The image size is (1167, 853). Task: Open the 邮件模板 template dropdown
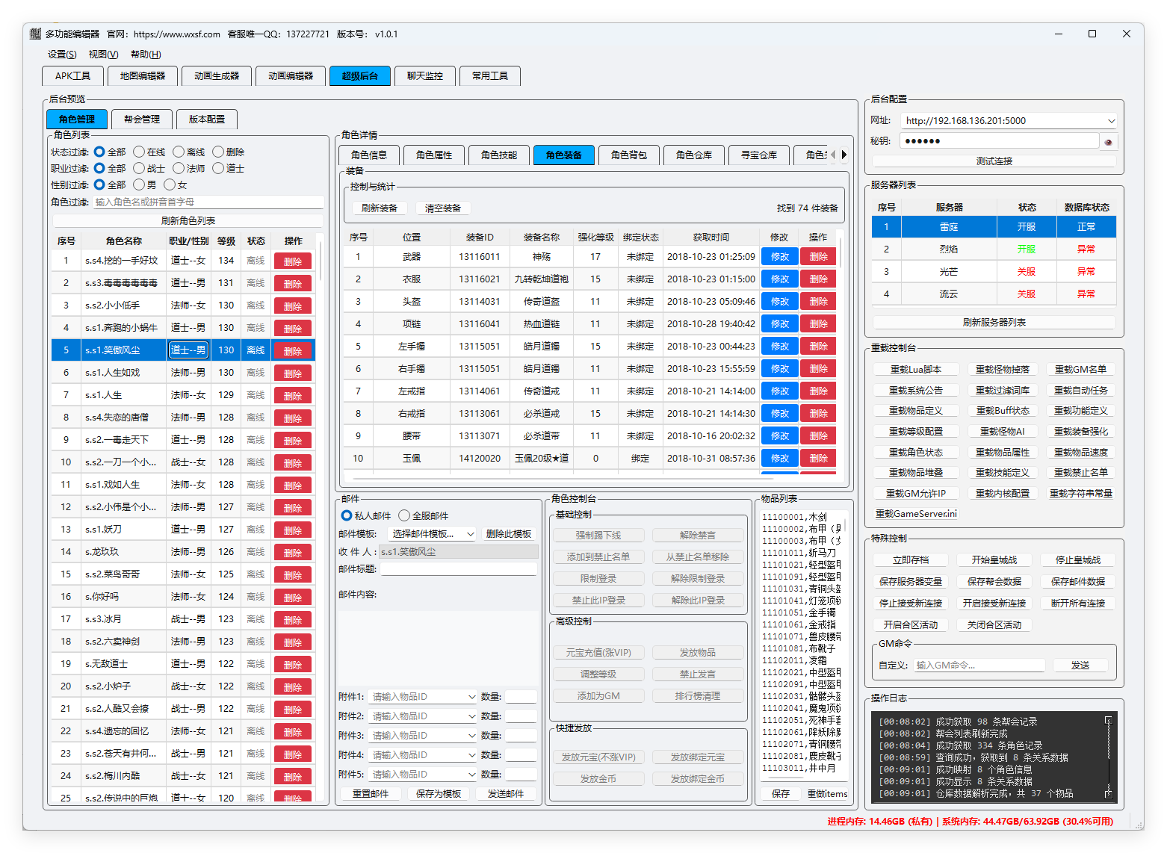click(470, 534)
